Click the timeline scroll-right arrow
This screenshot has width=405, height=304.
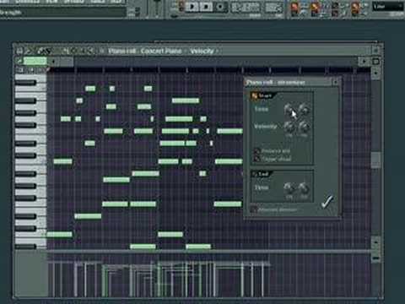coord(364,61)
